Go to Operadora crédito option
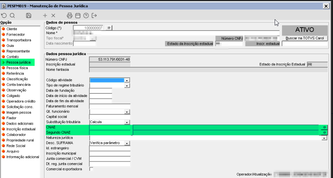This screenshot has height=178, width=333. click(x=21, y=101)
